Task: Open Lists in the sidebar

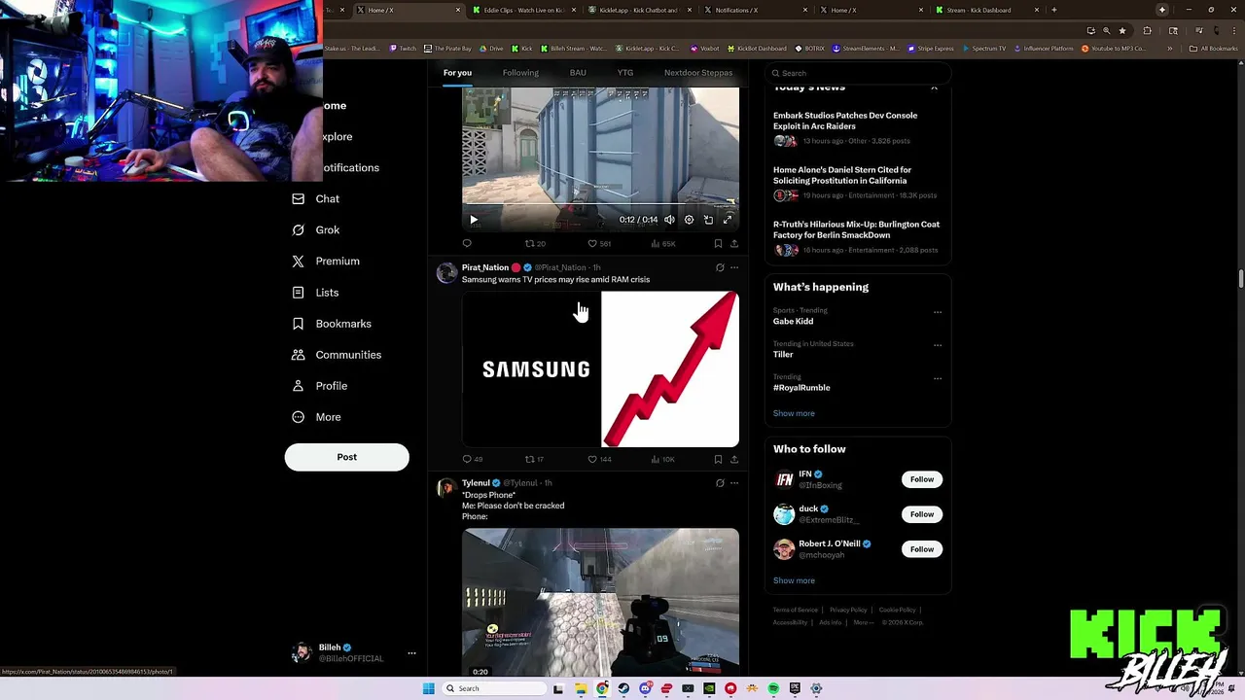Action: tap(316, 293)
